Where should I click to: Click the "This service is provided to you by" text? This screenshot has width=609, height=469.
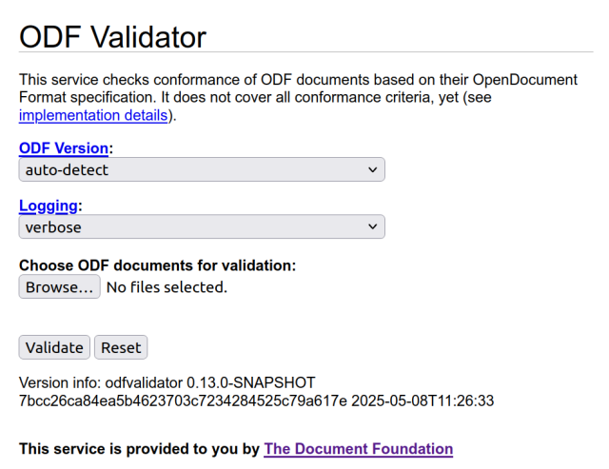pyautogui.click(x=139, y=449)
